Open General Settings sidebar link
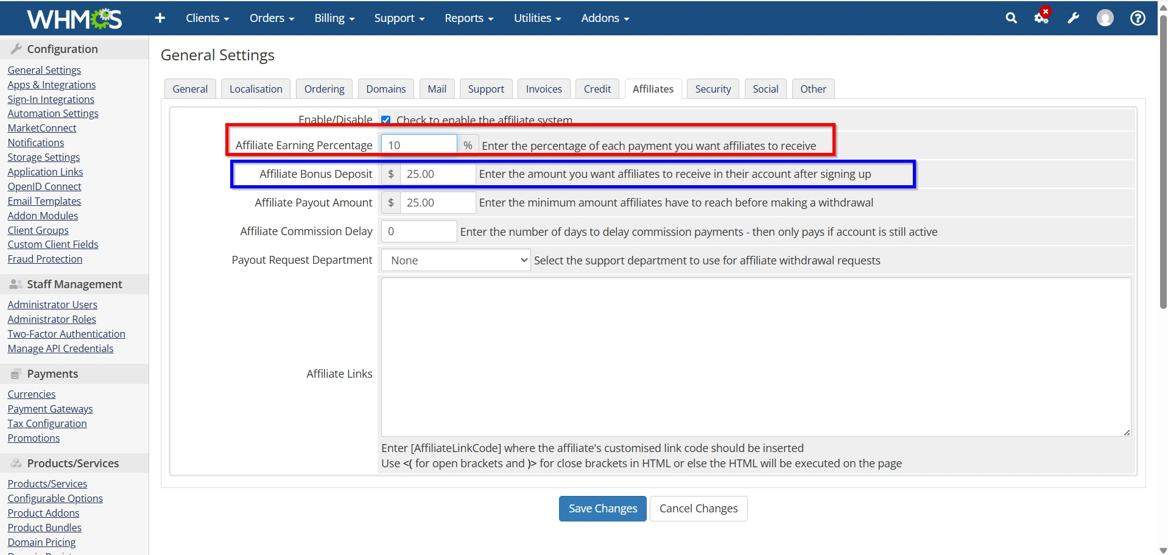This screenshot has width=1168, height=555. click(x=44, y=70)
